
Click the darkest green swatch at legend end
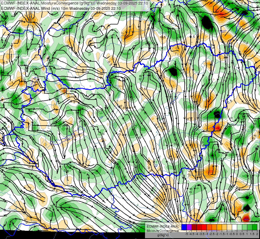[255, 227]
